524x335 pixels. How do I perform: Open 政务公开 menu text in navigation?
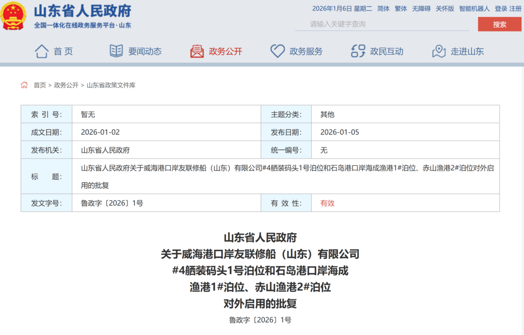point(225,51)
